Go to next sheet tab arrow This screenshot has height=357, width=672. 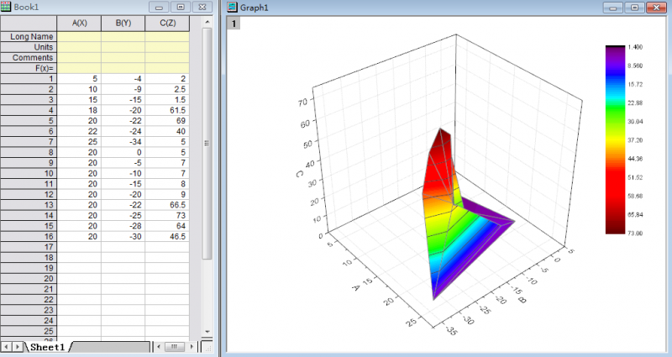coord(18,346)
